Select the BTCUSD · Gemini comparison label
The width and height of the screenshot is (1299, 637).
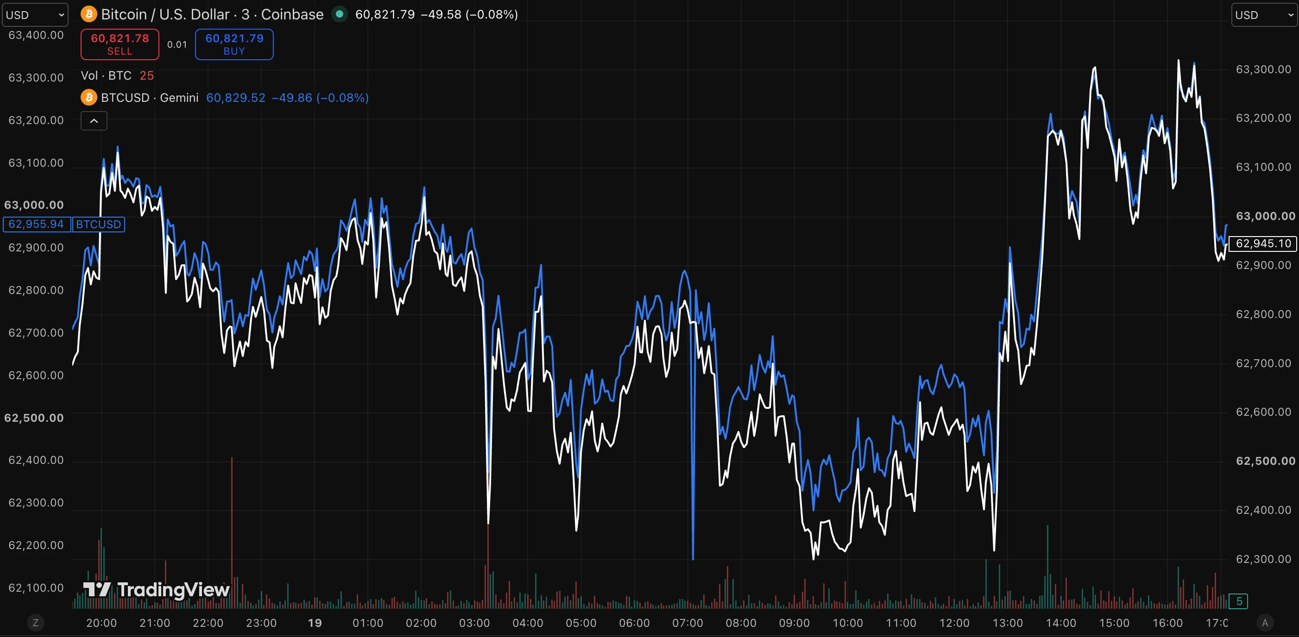[150, 97]
